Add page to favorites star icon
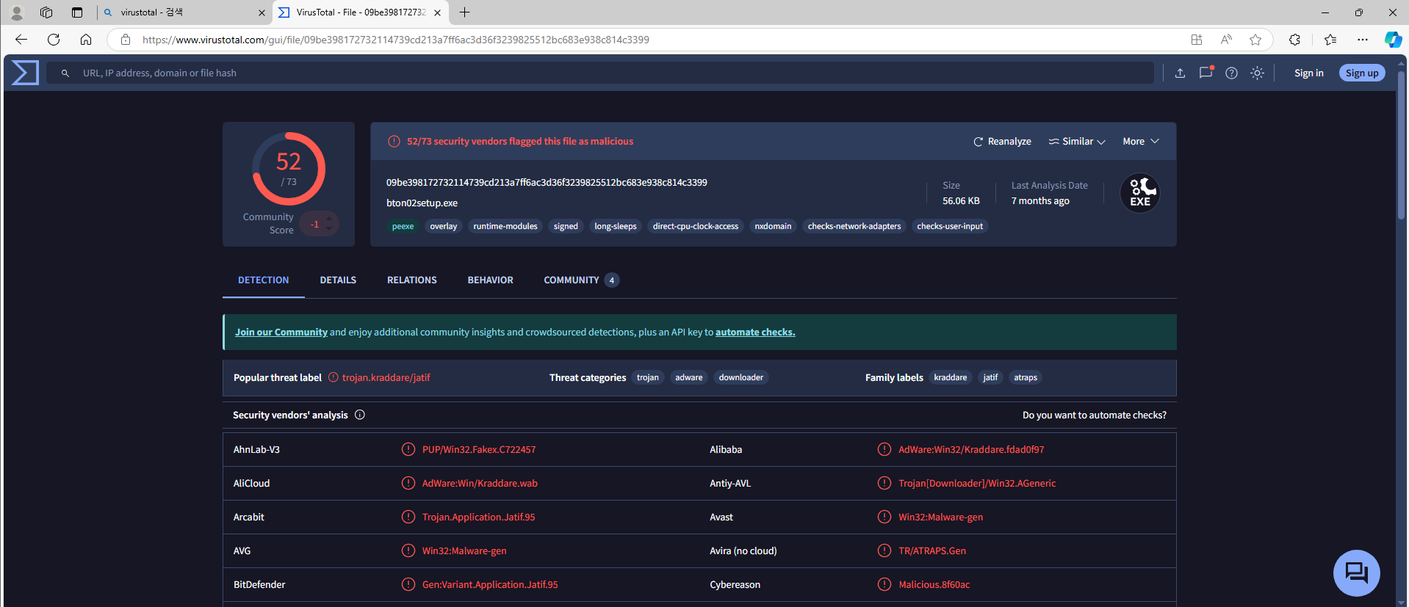 [x=1255, y=40]
